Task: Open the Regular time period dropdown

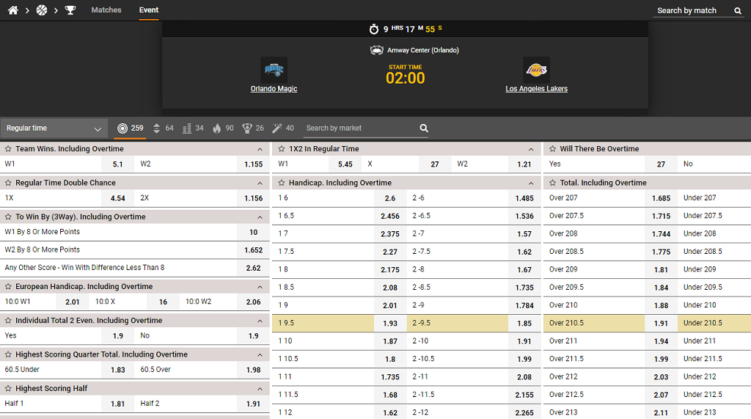Action: (54, 128)
